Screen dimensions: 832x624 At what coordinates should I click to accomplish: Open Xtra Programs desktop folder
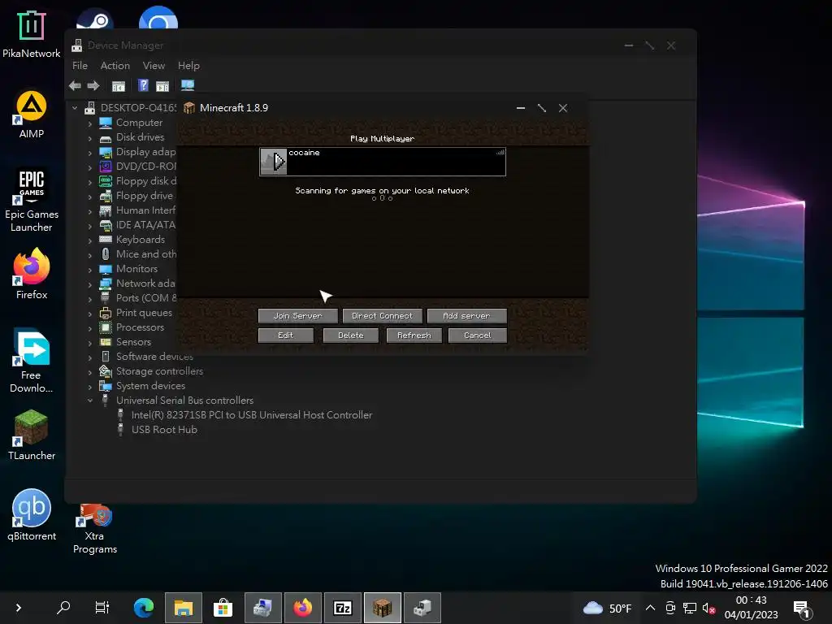tap(94, 528)
